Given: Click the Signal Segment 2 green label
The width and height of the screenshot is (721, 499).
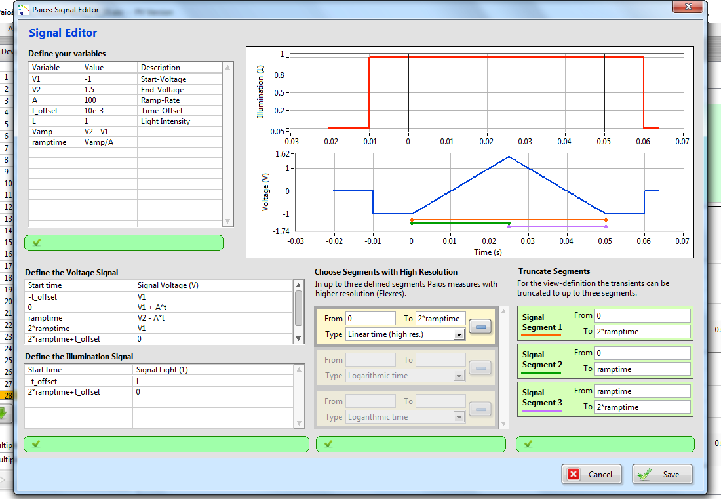Looking at the screenshot, I should (x=541, y=359).
